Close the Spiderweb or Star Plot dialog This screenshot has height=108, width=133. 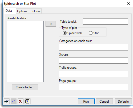129,4
